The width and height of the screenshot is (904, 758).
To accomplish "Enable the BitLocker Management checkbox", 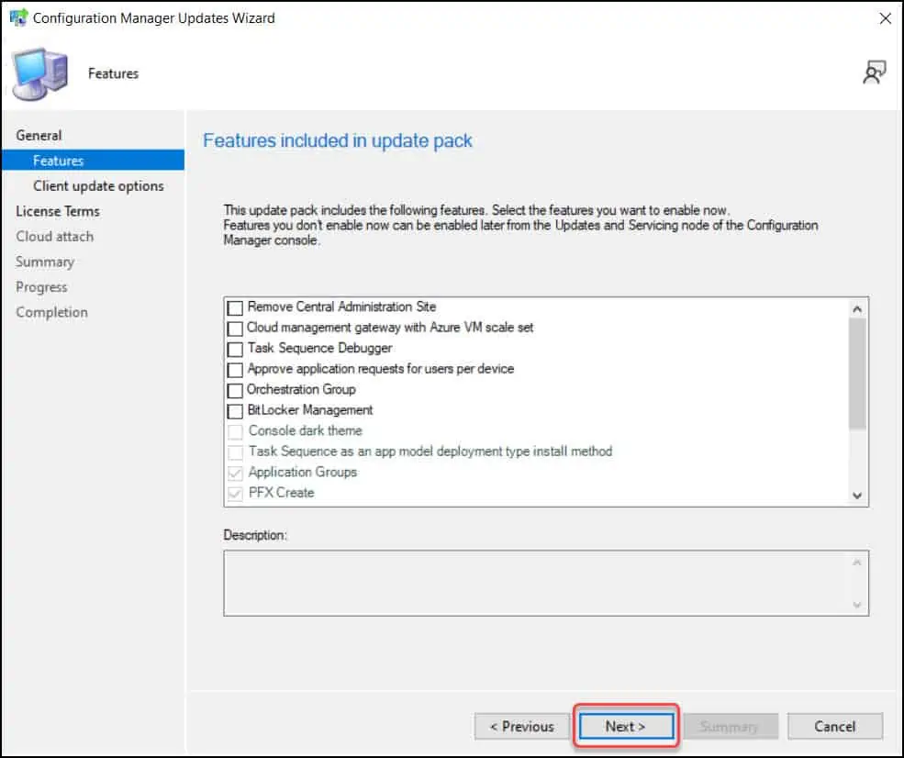I will [x=235, y=411].
